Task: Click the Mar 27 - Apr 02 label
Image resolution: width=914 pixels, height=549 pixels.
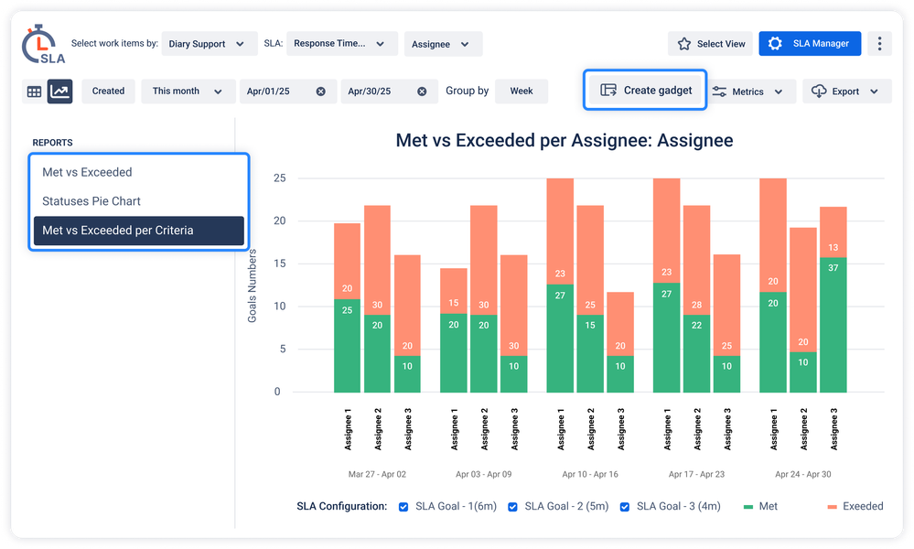Action: pos(377,474)
